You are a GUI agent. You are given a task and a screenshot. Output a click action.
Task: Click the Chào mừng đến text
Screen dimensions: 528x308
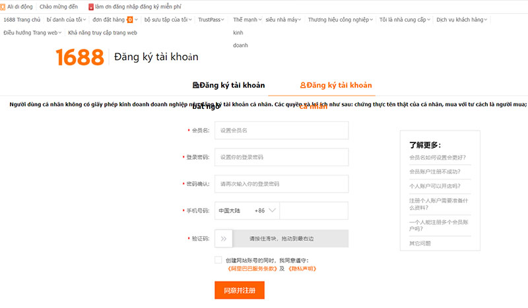[x=59, y=7]
